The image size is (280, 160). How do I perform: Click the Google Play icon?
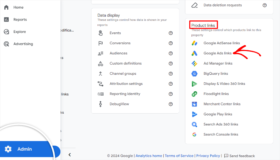(x=194, y=114)
